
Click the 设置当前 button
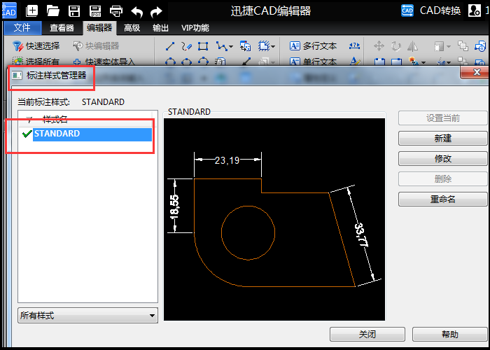point(443,118)
